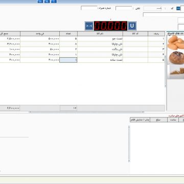Click the horizontal scrollbar below the items table
Image resolution: width=184 pixels, height=184 pixels.
(x=86, y=112)
